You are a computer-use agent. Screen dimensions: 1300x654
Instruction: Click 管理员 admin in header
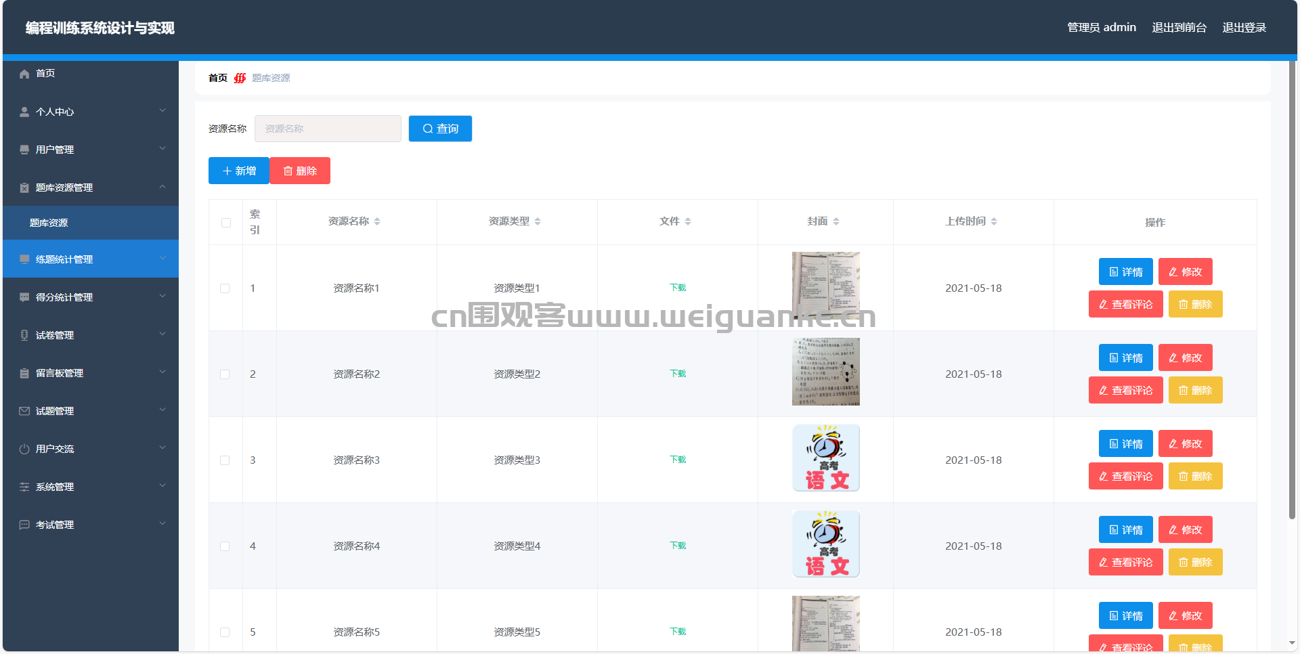point(1102,28)
